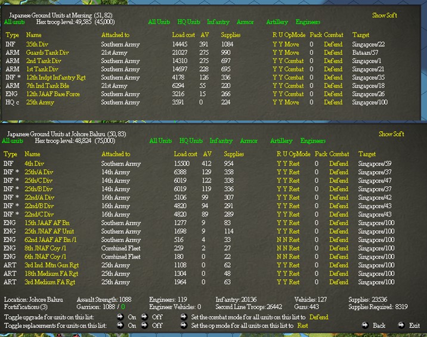Click Show Soft in Johore Bahru panel
Viewport: 427px width, 337px height.
391,134
